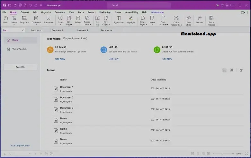Run Quick Recognition OCR
This screenshot has height=158, width=251.
click(x=176, y=21)
